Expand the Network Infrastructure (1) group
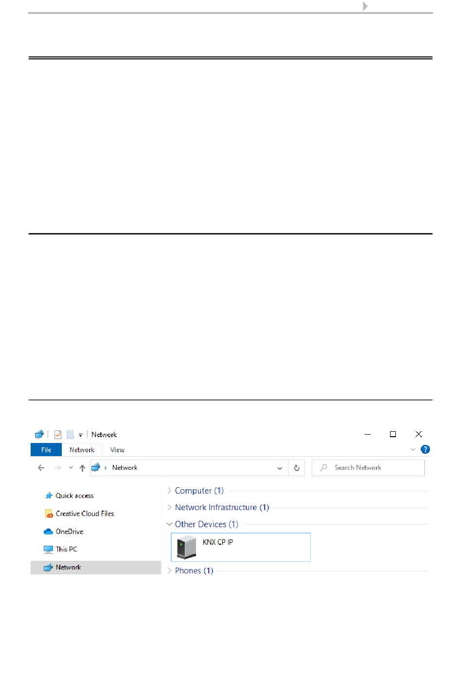 [x=169, y=507]
